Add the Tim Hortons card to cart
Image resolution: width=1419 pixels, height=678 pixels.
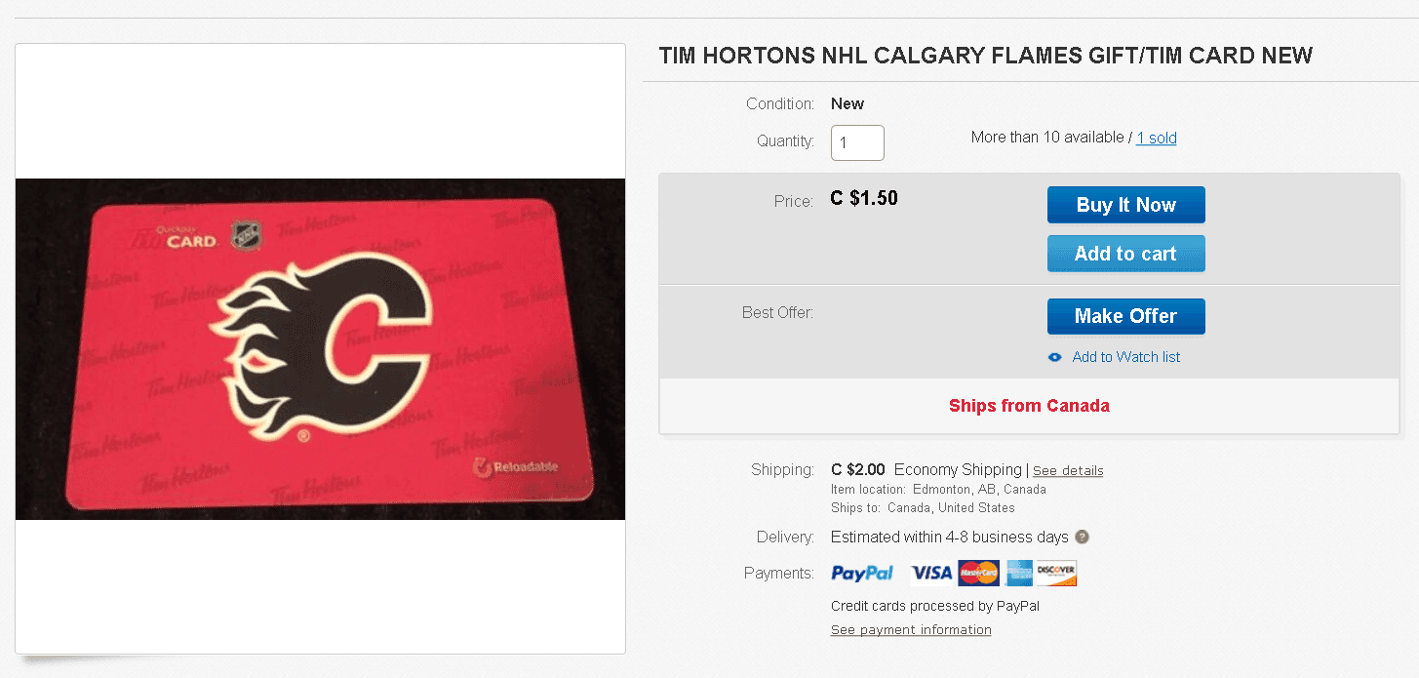click(1125, 254)
